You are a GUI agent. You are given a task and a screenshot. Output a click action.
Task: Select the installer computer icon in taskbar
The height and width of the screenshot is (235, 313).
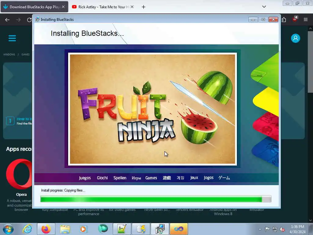[x=160, y=229]
